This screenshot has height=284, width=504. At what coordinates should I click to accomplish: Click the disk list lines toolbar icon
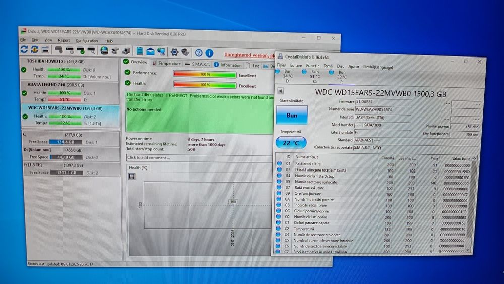(45, 49)
